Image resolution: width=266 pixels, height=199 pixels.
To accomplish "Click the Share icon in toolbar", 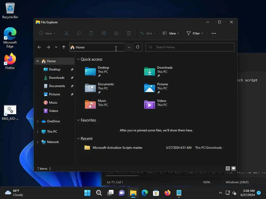I will click(116, 33).
